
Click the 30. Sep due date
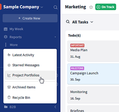(x=75, y=80)
